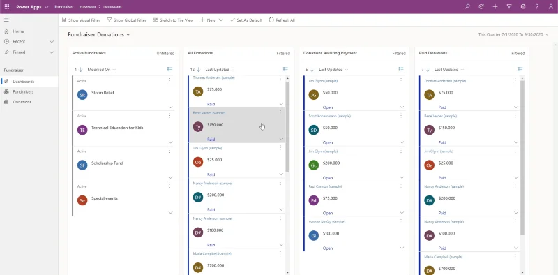Viewport: 558px width, 275px height.
Task: Select the Technical Education for Kids name
Action: pos(117,128)
